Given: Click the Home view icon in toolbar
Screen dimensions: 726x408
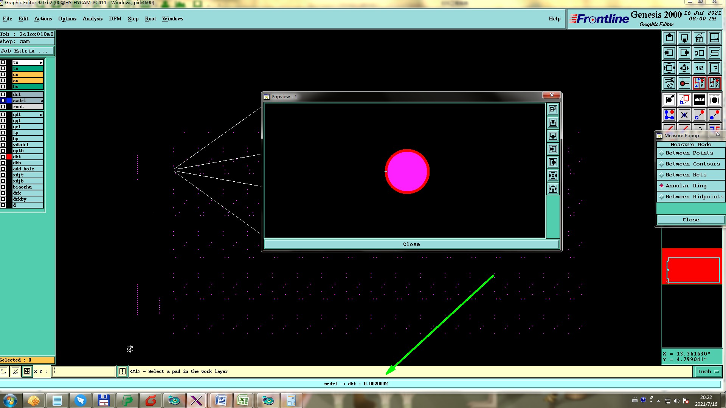Looking at the screenshot, I should pos(700,38).
